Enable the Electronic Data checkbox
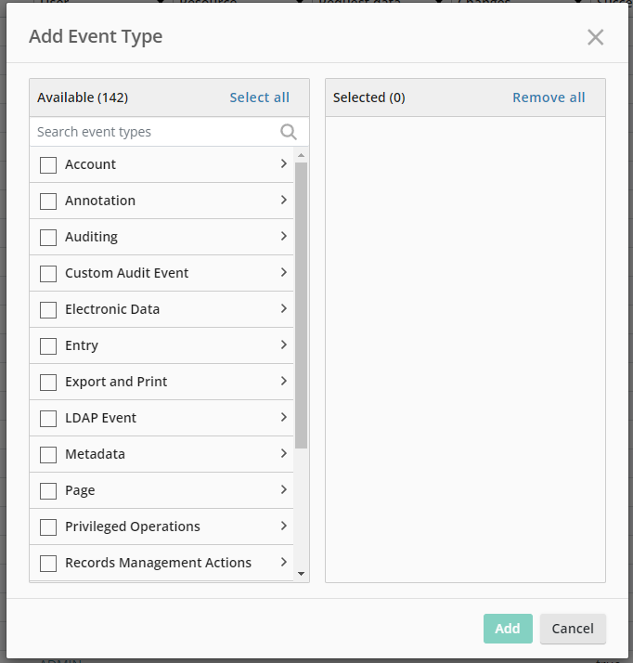The image size is (633, 663). (x=48, y=310)
